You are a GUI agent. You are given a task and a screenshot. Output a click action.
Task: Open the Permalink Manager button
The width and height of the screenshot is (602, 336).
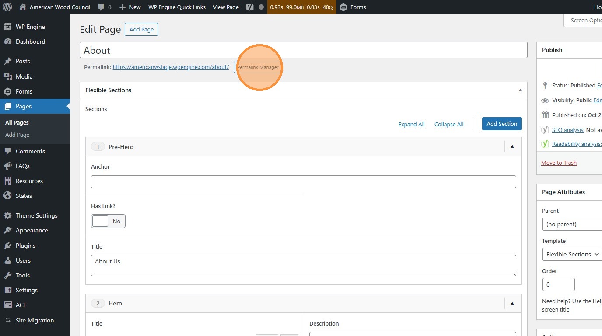(258, 67)
